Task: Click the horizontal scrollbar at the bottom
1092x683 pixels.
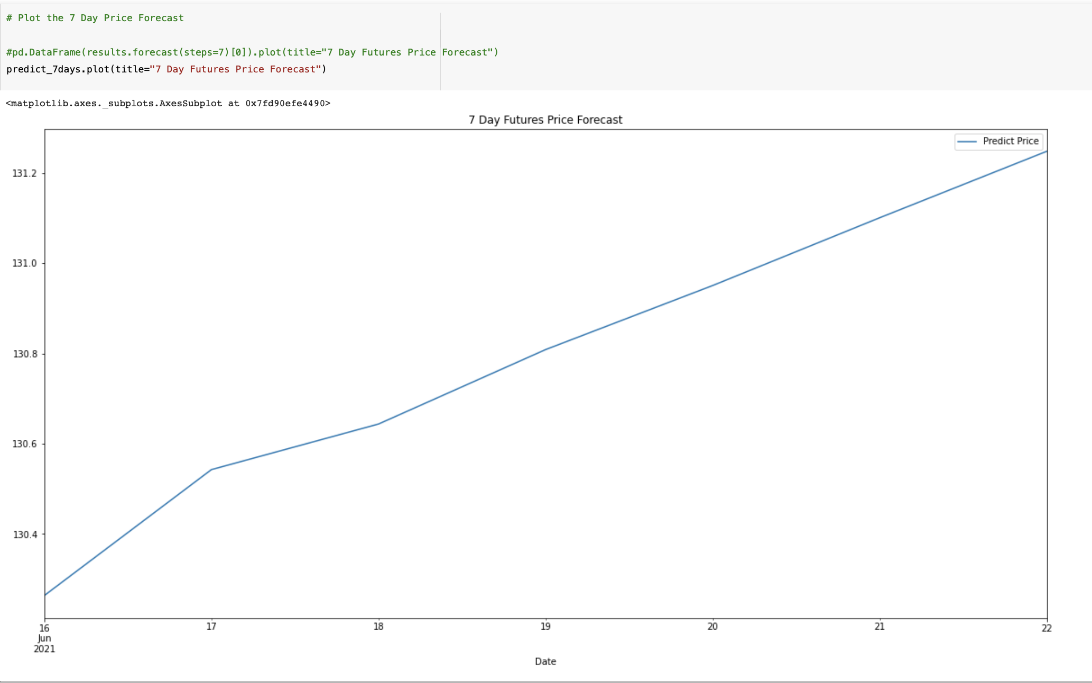Action: 545,681
